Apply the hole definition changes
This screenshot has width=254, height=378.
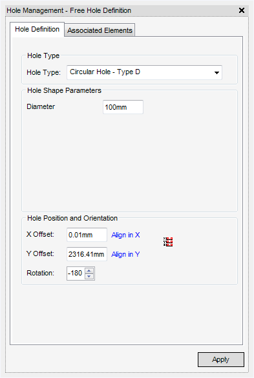coord(221,359)
